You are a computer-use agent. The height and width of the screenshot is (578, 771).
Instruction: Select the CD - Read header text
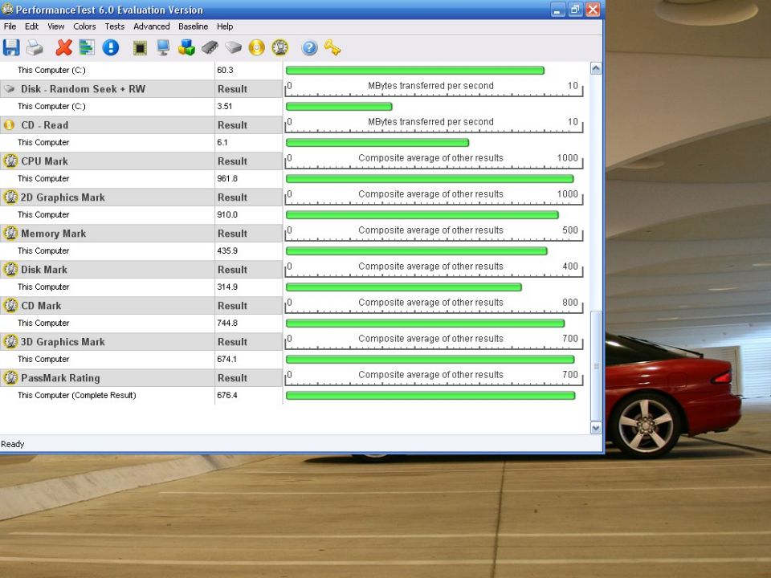coord(45,125)
